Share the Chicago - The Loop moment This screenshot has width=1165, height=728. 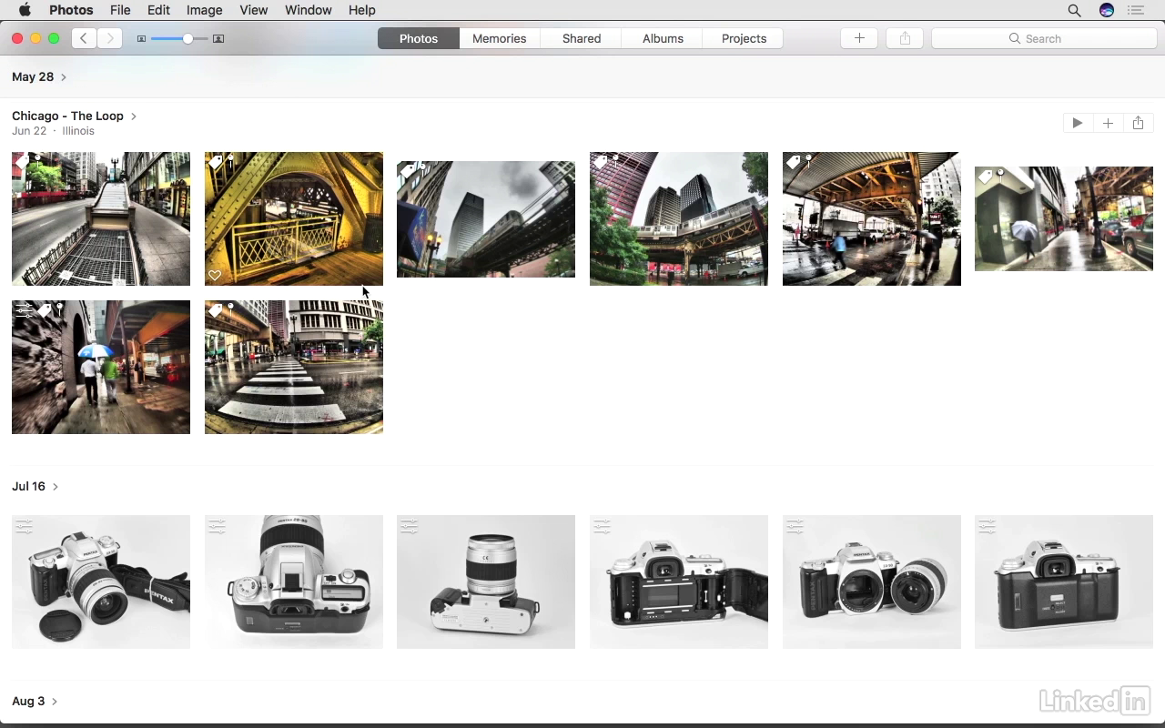click(1138, 123)
